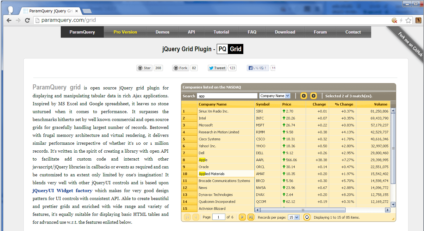424x231 pixels.
Task: Jump to previous search match arrow
Action: coord(304,96)
